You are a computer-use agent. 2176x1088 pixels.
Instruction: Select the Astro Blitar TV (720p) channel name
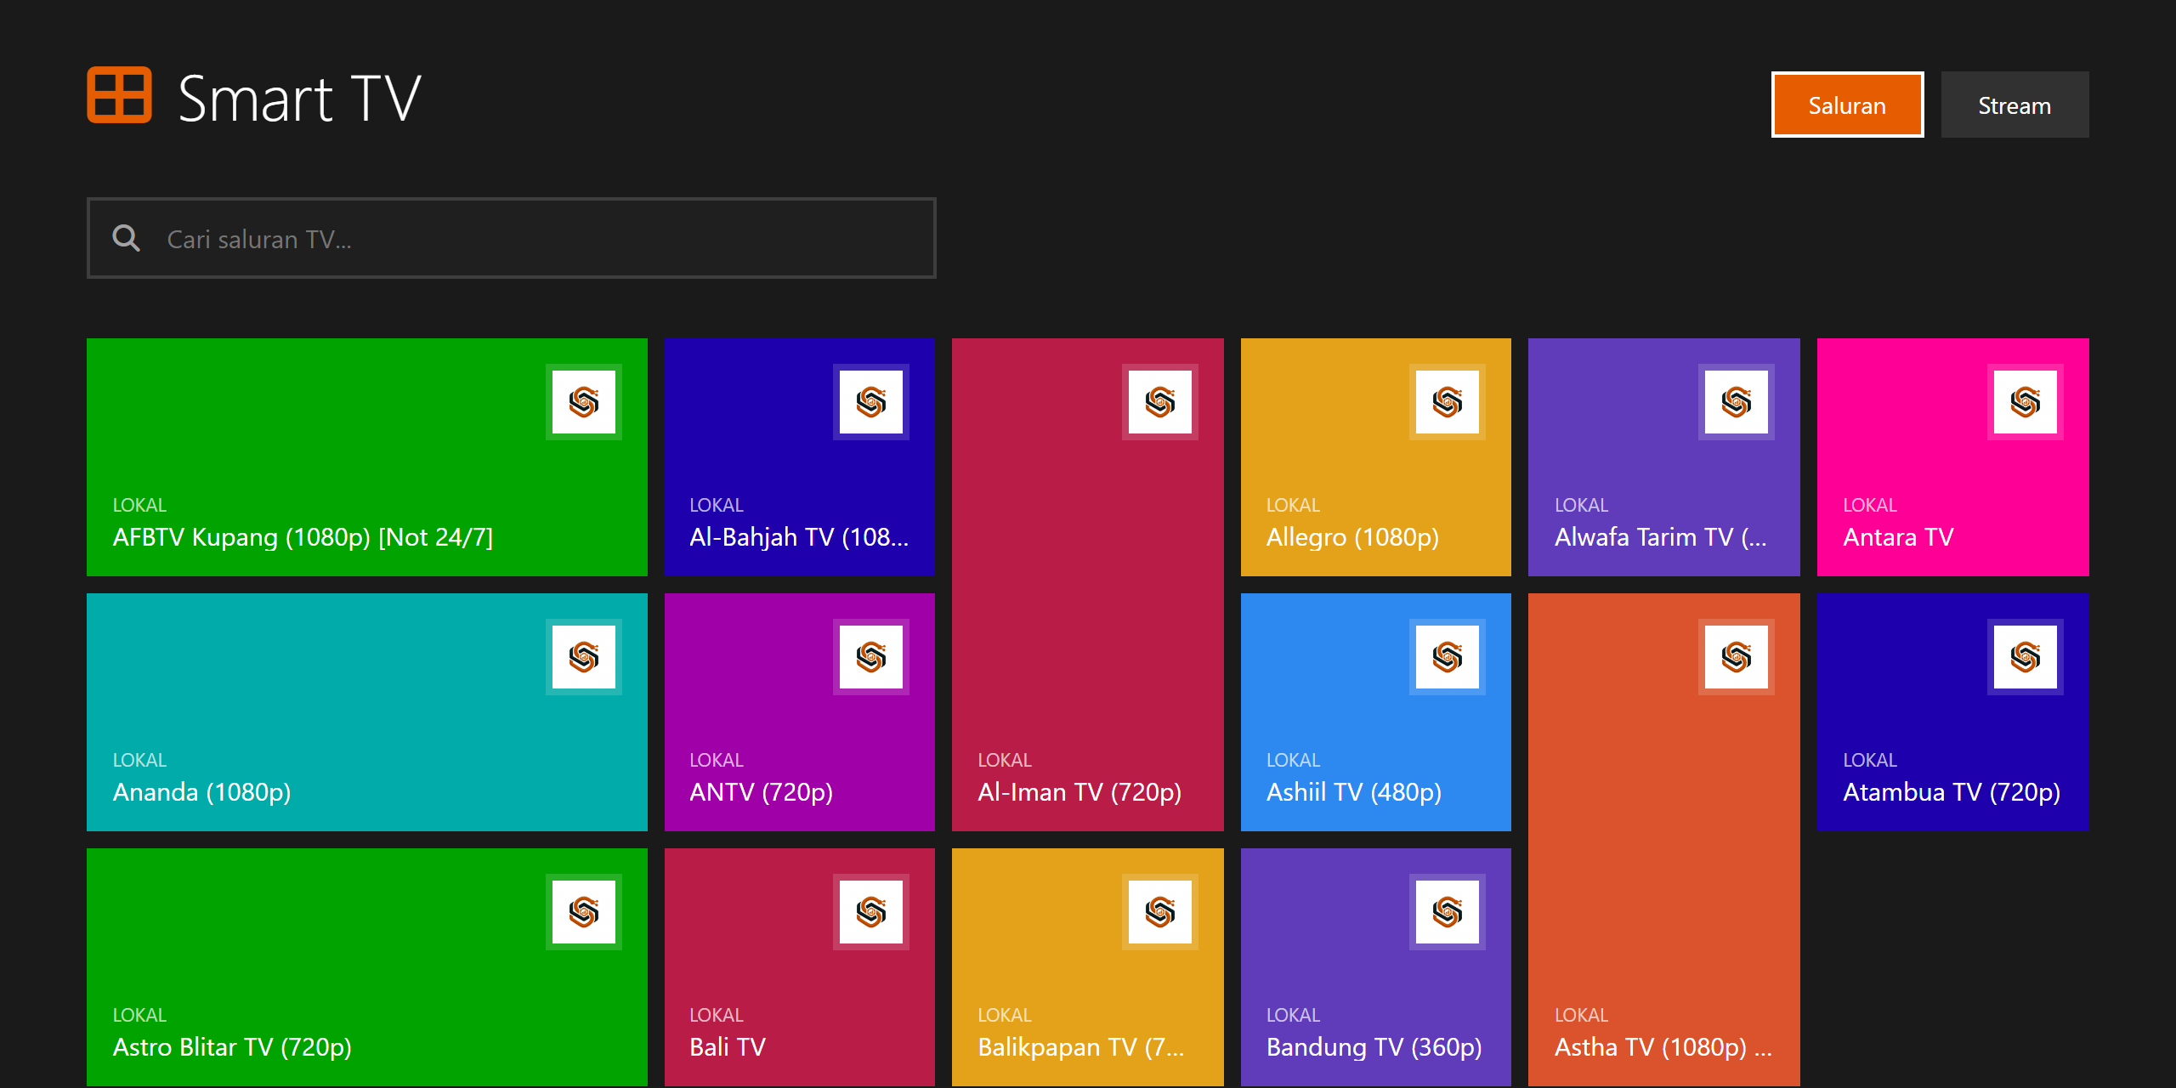click(232, 1047)
